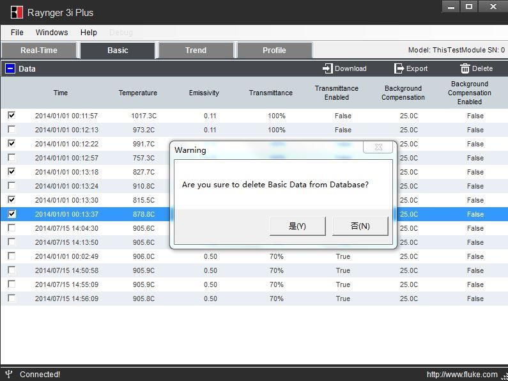
Task: Click the Delete trash can icon
Action: click(465, 68)
